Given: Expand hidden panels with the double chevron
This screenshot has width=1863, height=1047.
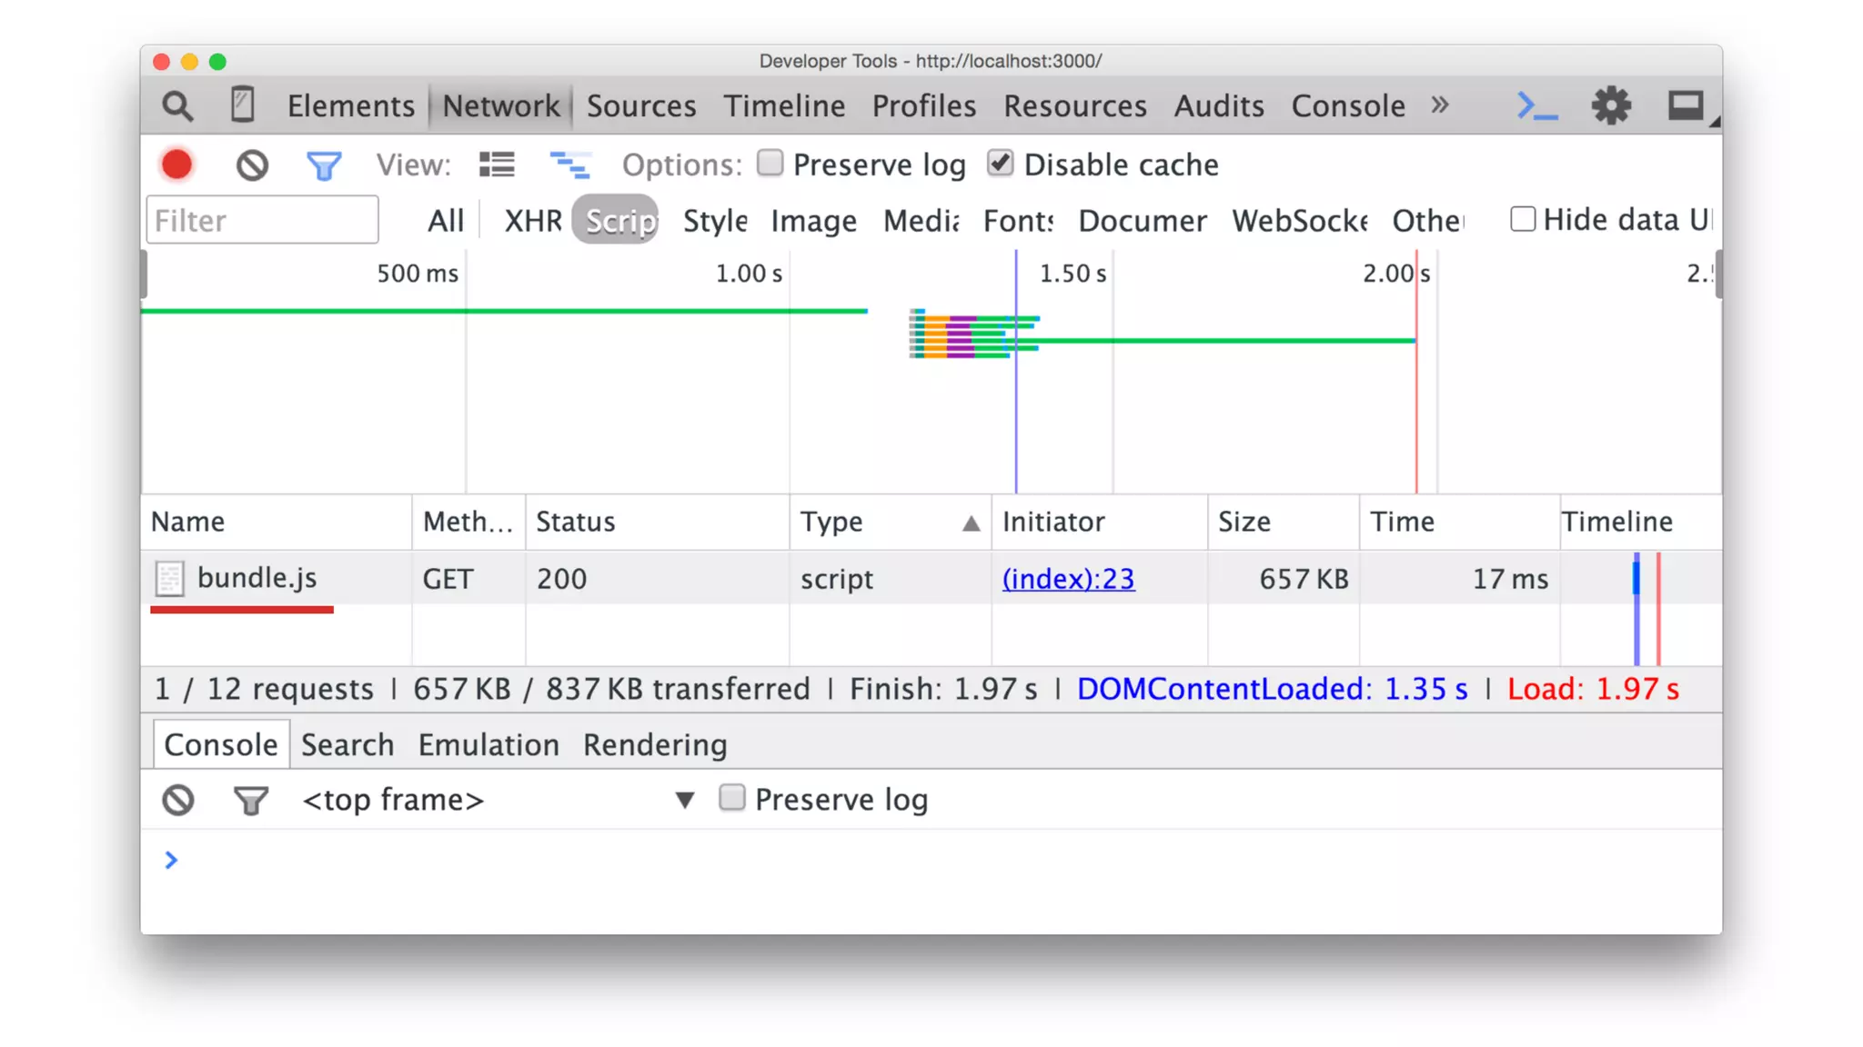Looking at the screenshot, I should 1439,105.
